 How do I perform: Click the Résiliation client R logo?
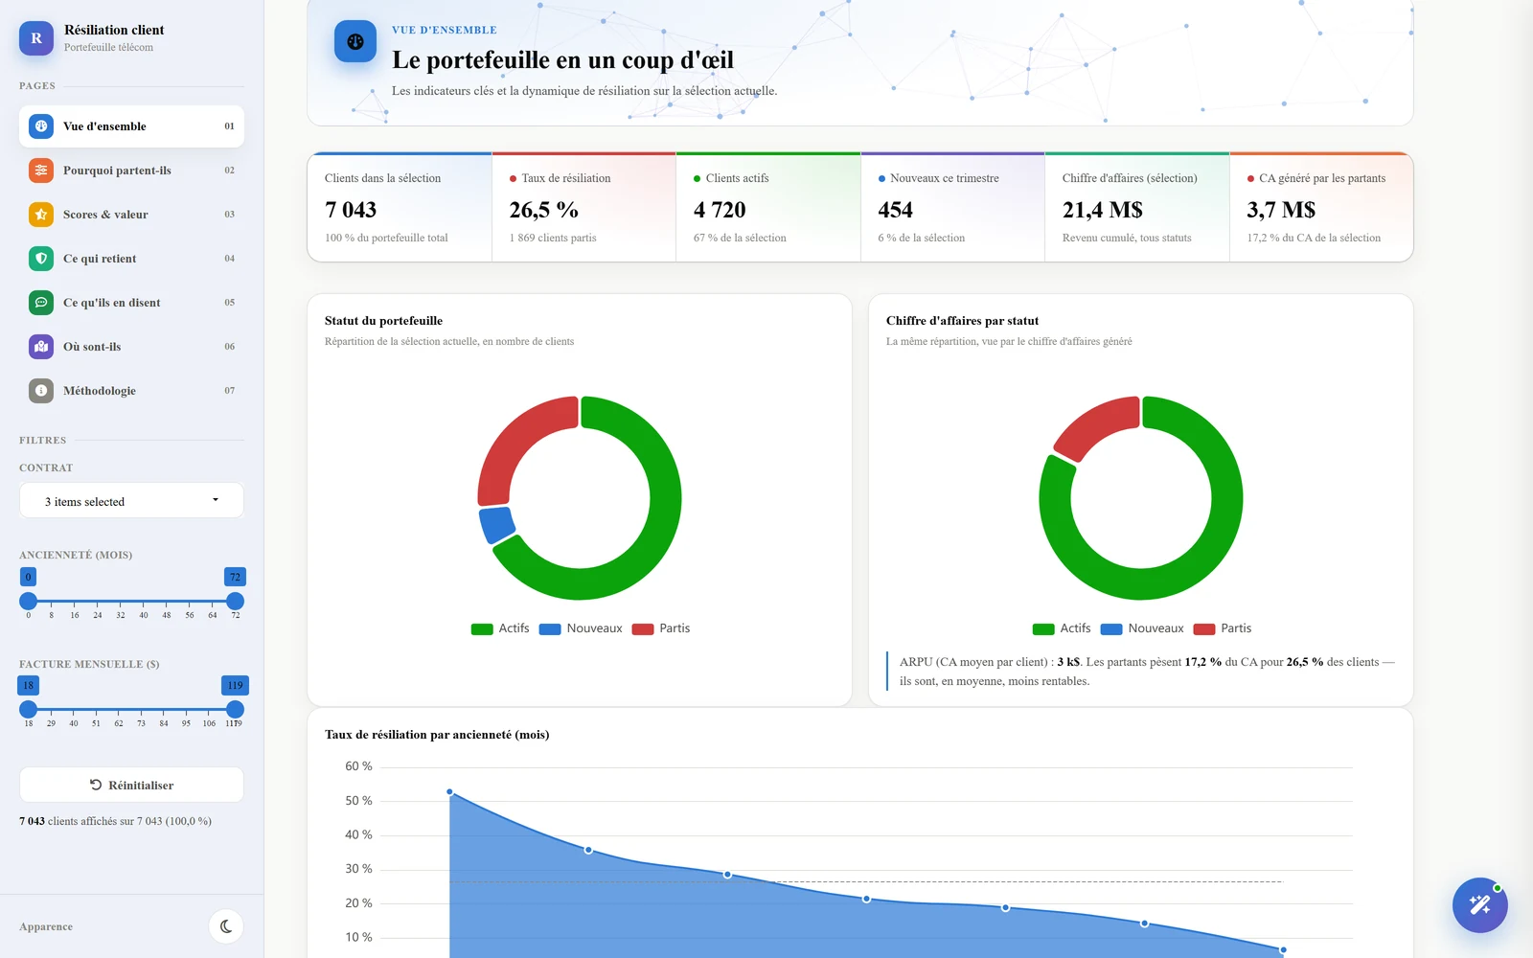point(36,38)
